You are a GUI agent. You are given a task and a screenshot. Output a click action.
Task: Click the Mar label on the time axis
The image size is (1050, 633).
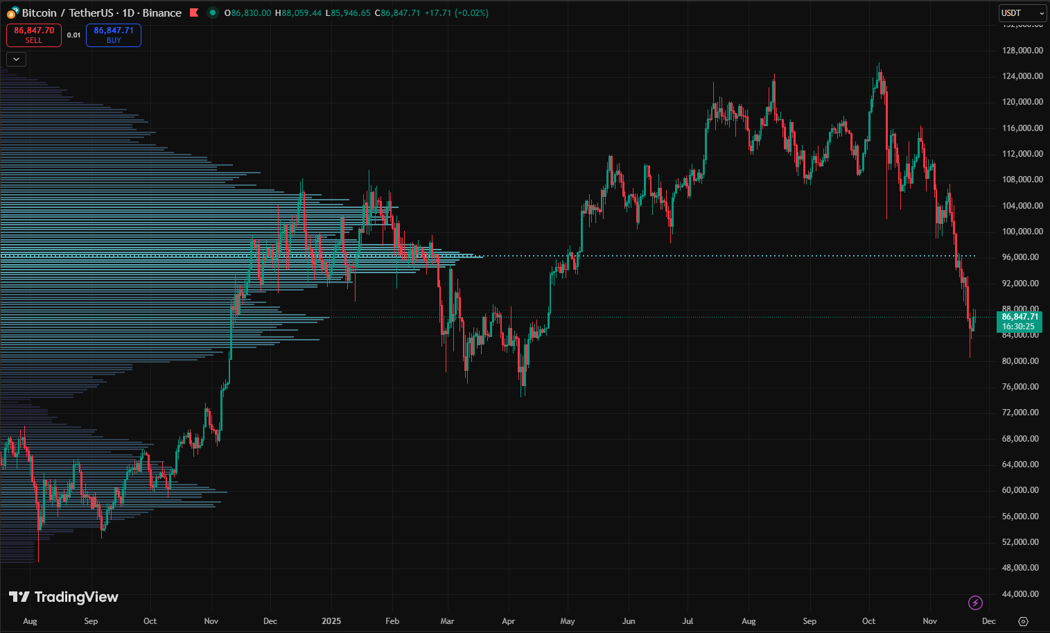point(447,621)
